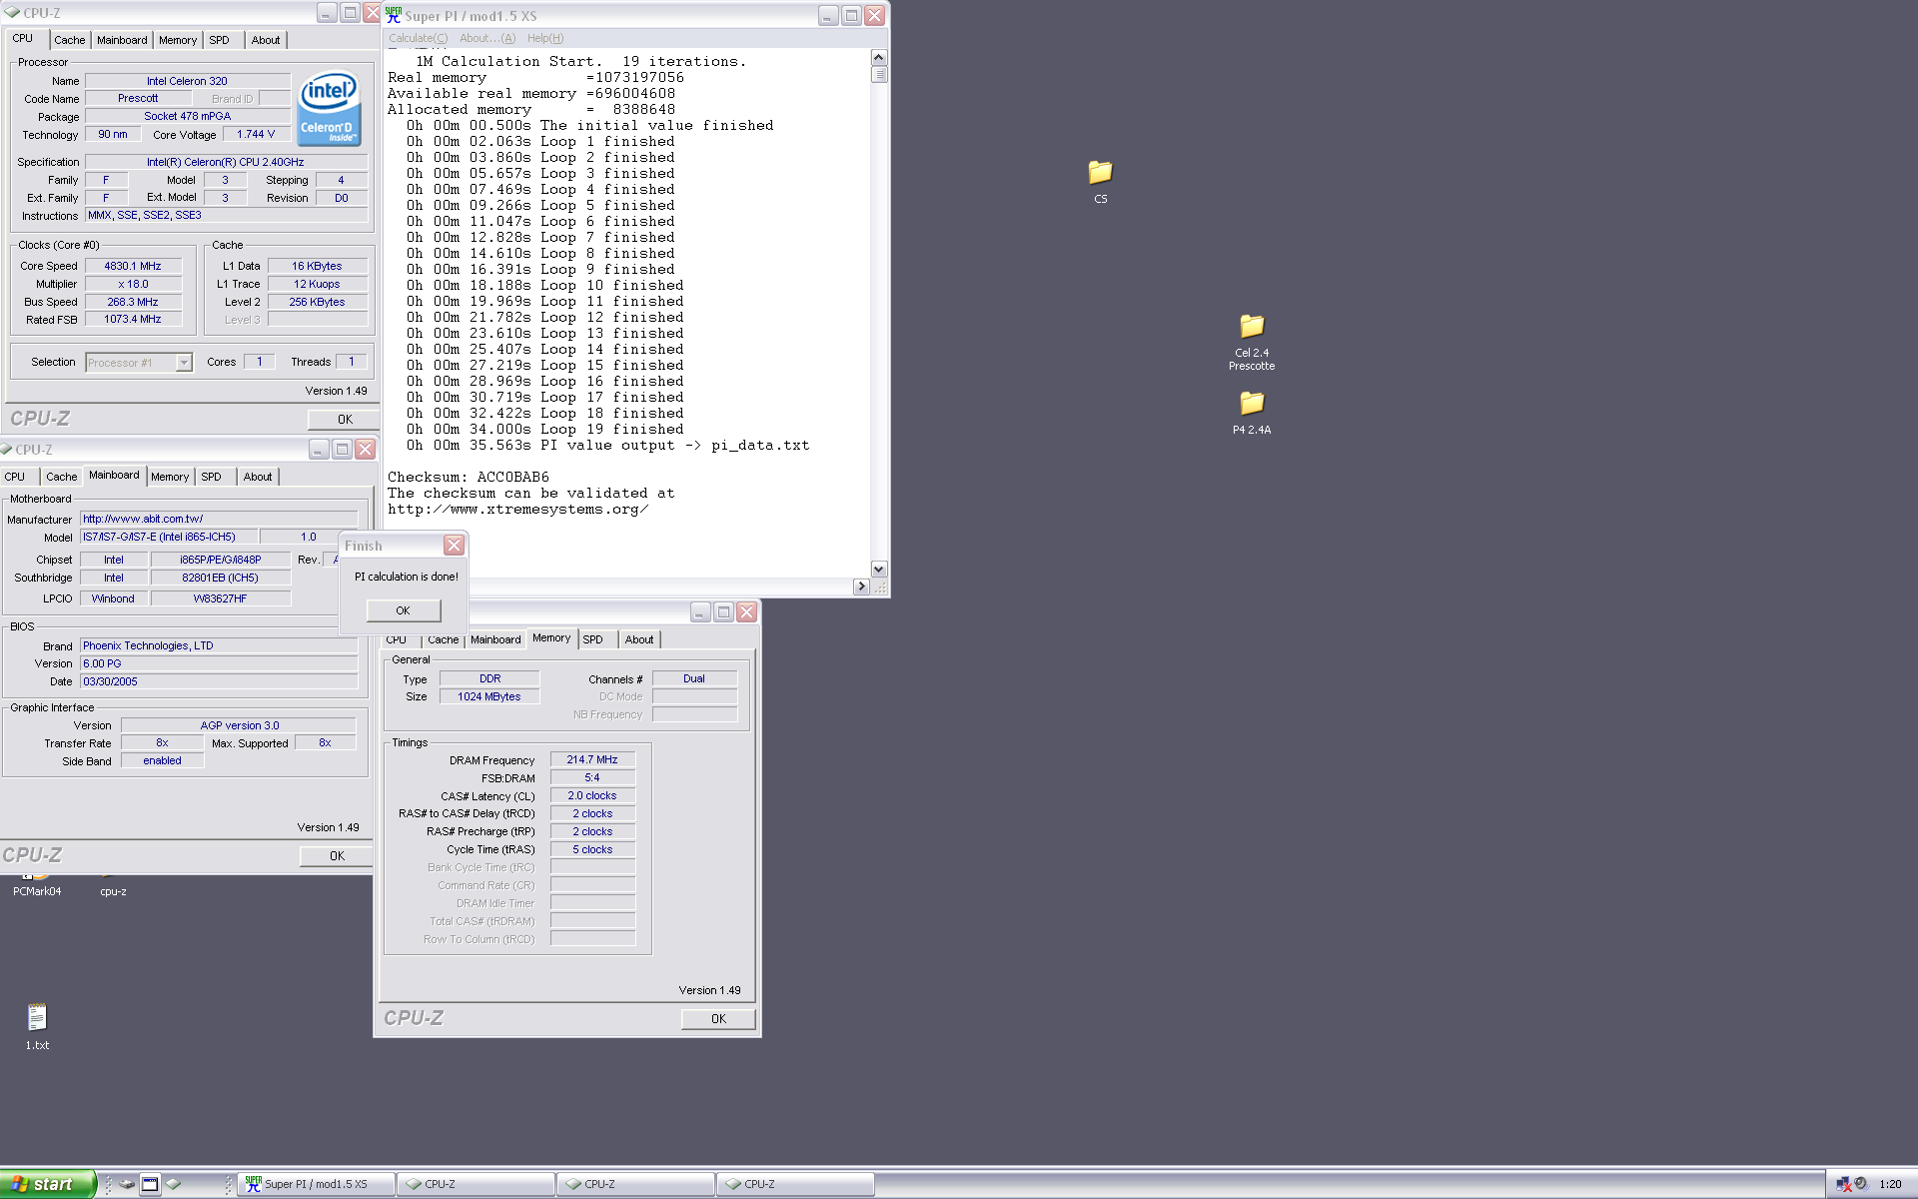
Task: Open the P4 2.4A desktop folder
Action: (1252, 404)
